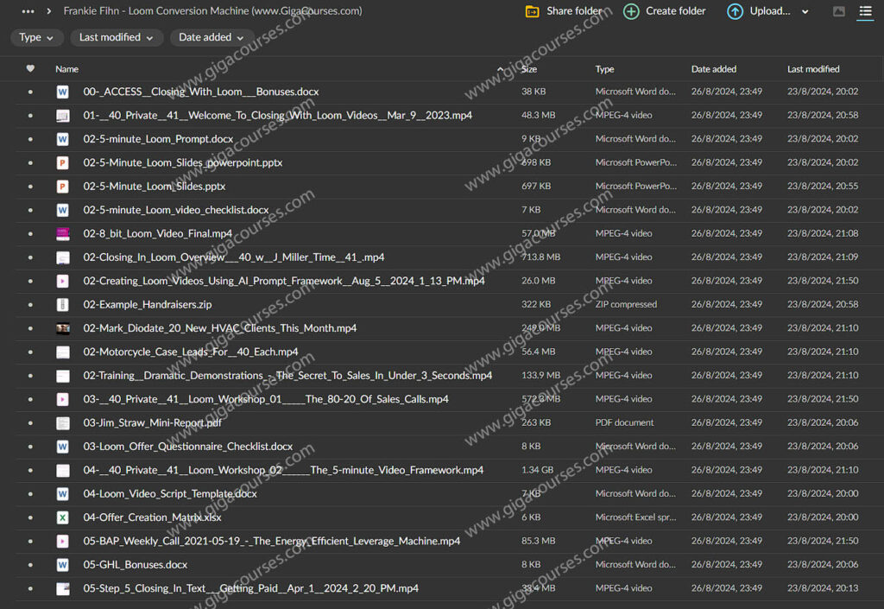The width and height of the screenshot is (884, 609).
Task: Toggle favorite dot for 03-Jim_Straw_Mini-Report.pdf
Action: click(31, 422)
